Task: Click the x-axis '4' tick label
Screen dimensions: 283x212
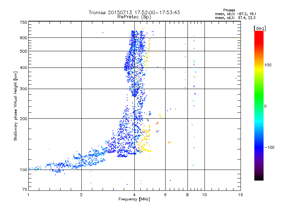Action: (134, 195)
